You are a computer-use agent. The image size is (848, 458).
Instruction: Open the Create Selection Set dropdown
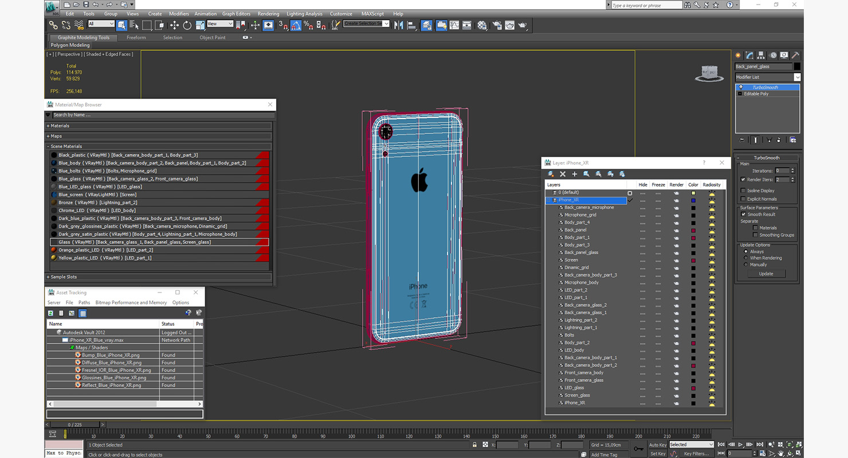366,24
